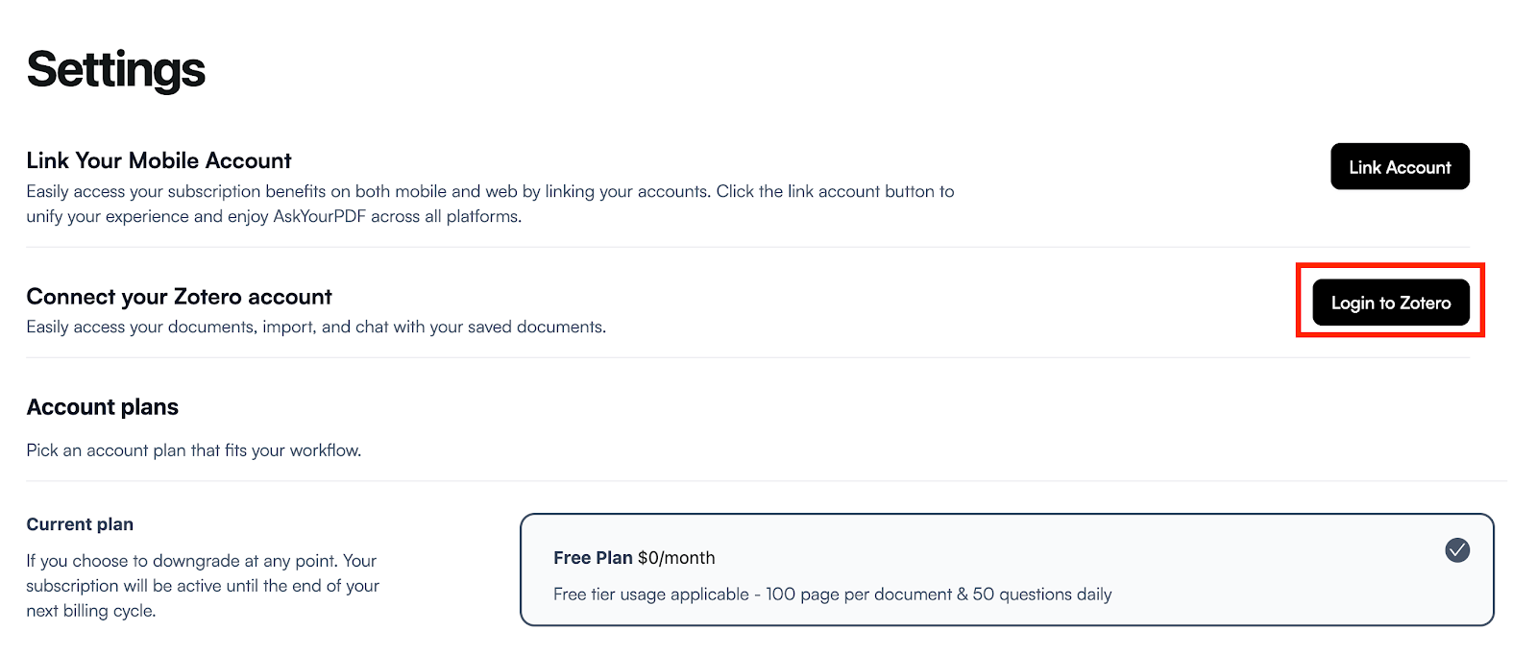Click the Link Account button
Viewport: 1537px width, 655px height.
pos(1400,166)
